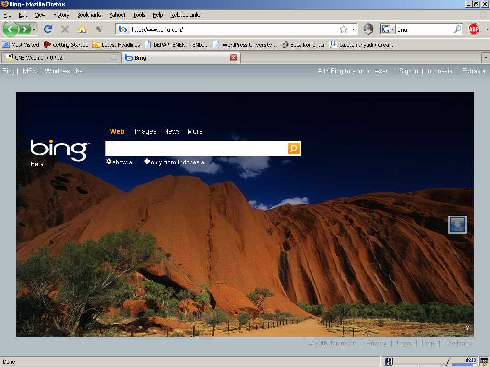This screenshot has width=490, height=367.
Task: Click the MSN link
Action: tap(30, 71)
